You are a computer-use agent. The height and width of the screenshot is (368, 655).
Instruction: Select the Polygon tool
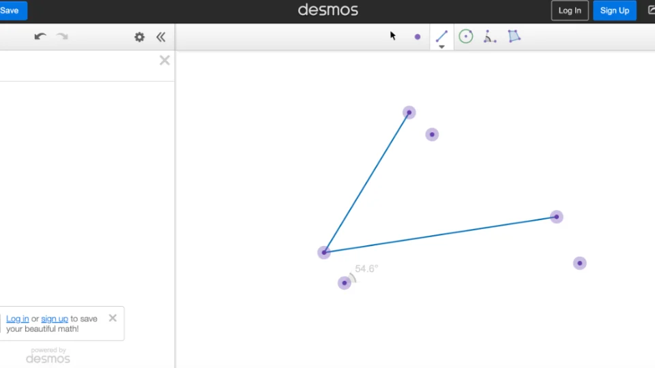click(x=514, y=37)
